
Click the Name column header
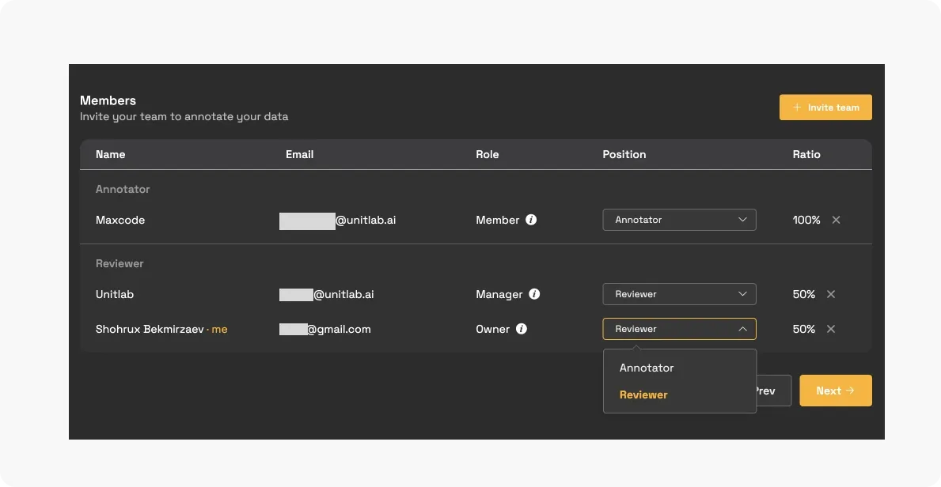click(110, 154)
